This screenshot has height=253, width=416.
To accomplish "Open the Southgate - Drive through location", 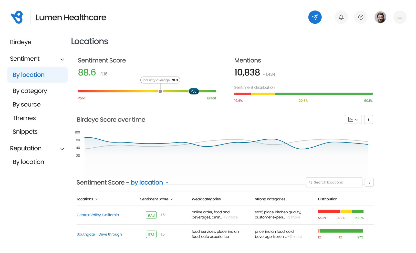I will coord(99,234).
